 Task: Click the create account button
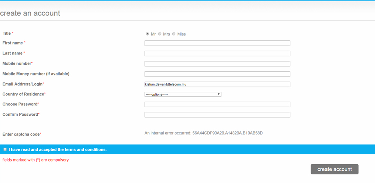coord(334,169)
